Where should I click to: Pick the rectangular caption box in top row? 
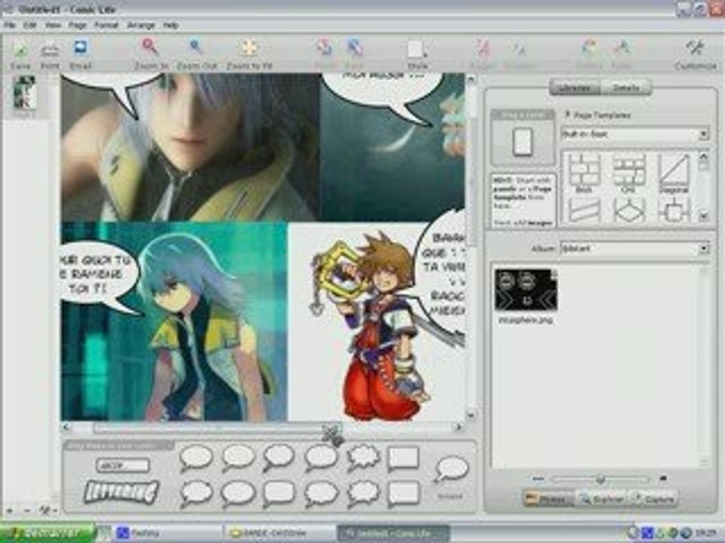pyautogui.click(x=403, y=458)
